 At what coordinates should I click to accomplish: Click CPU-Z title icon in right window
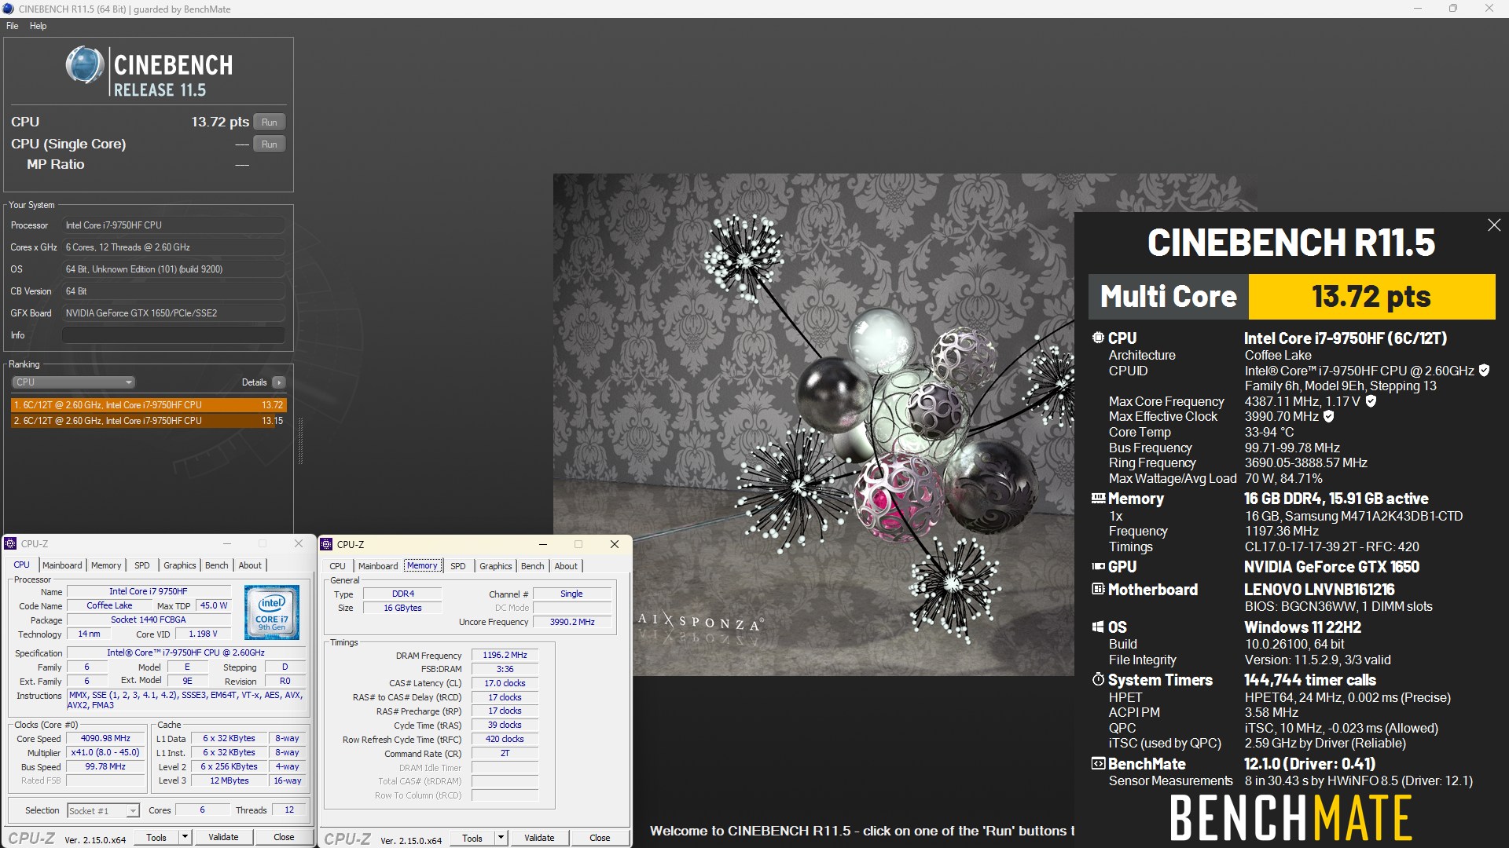tap(327, 544)
